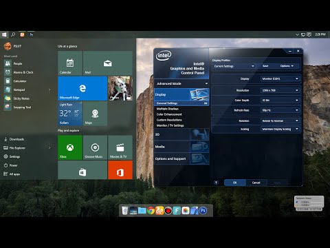The width and height of the screenshot is (330, 248).
Task: Click the help question mark icon
Action: click(216, 183)
